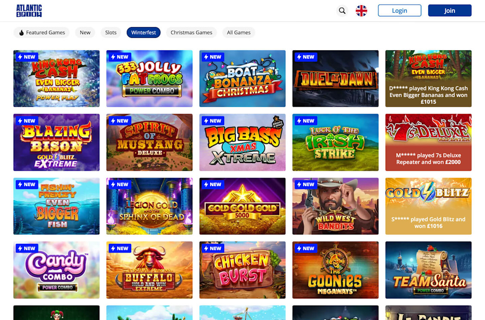The height and width of the screenshot is (320, 485).
Task: Open Luck O' The Irish Strike
Action: [335, 142]
